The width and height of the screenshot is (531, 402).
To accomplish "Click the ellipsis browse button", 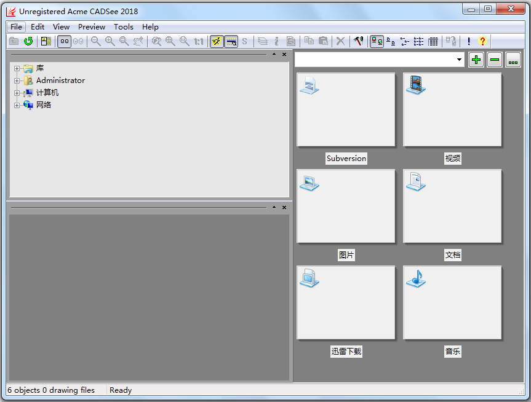I will click(513, 60).
